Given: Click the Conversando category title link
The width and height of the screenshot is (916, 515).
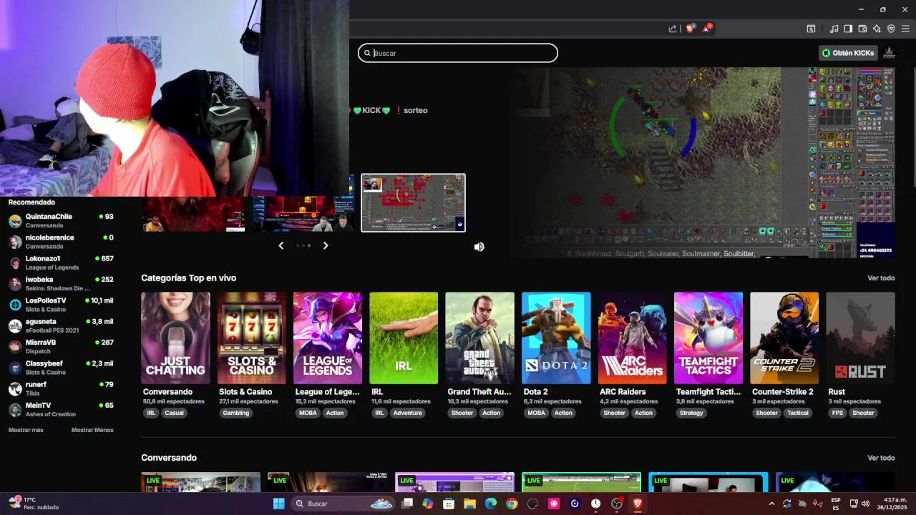Looking at the screenshot, I should pos(167,392).
